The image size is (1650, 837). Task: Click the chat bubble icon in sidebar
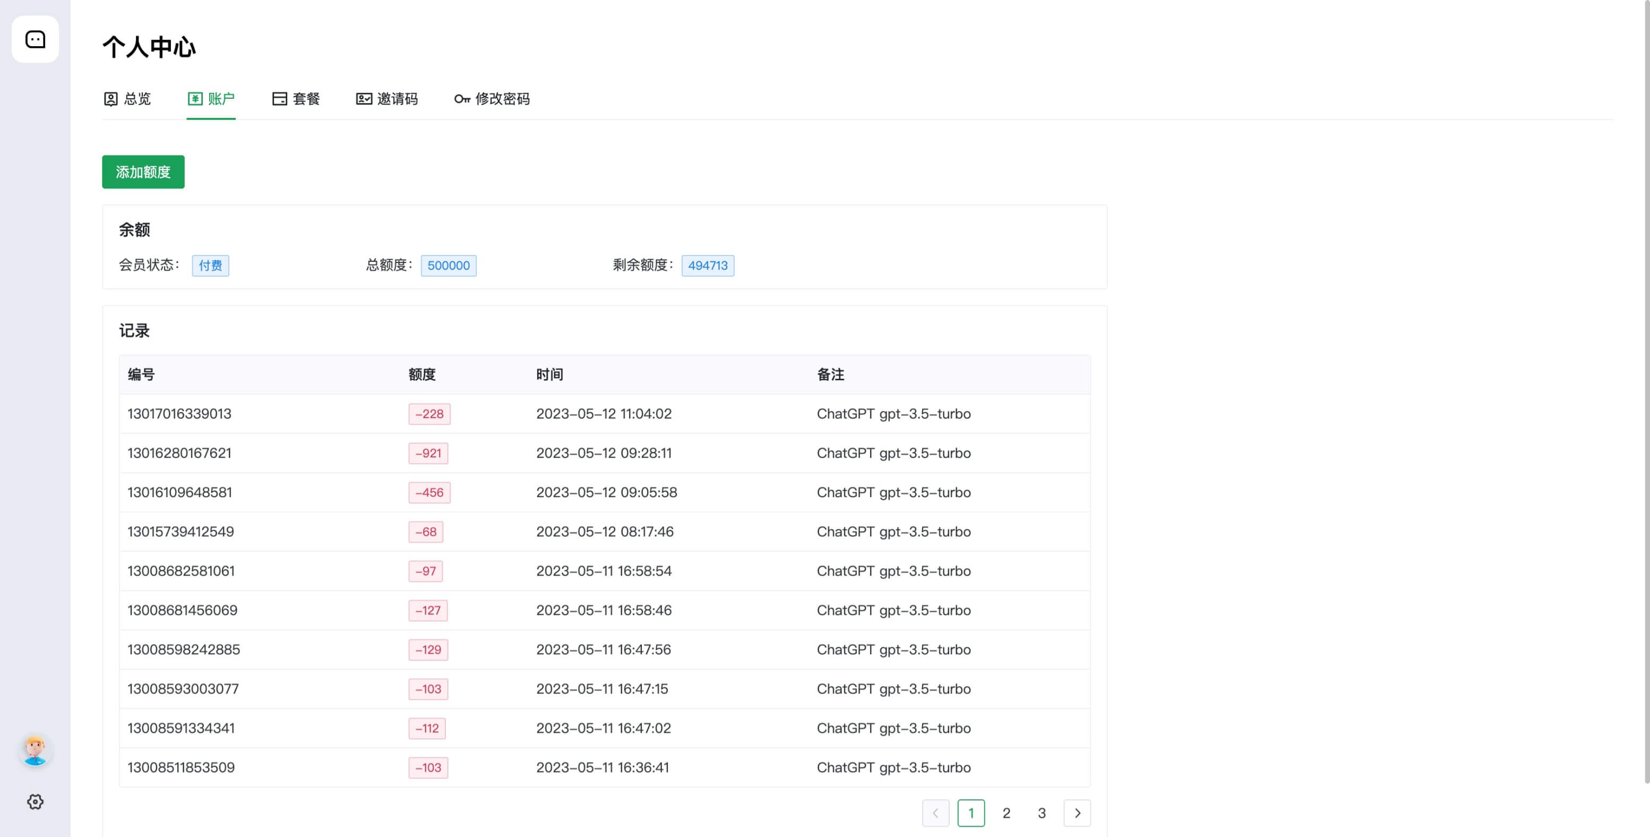[35, 39]
